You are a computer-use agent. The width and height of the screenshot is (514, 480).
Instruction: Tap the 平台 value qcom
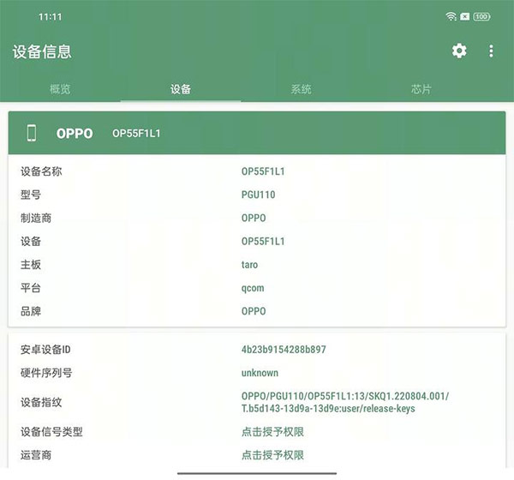[253, 288]
